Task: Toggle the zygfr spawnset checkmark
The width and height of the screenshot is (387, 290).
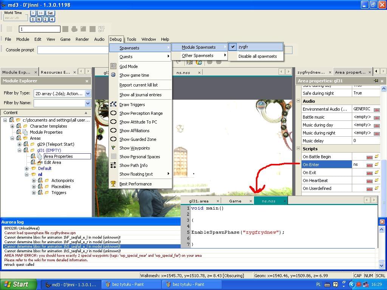Action: tap(233, 47)
